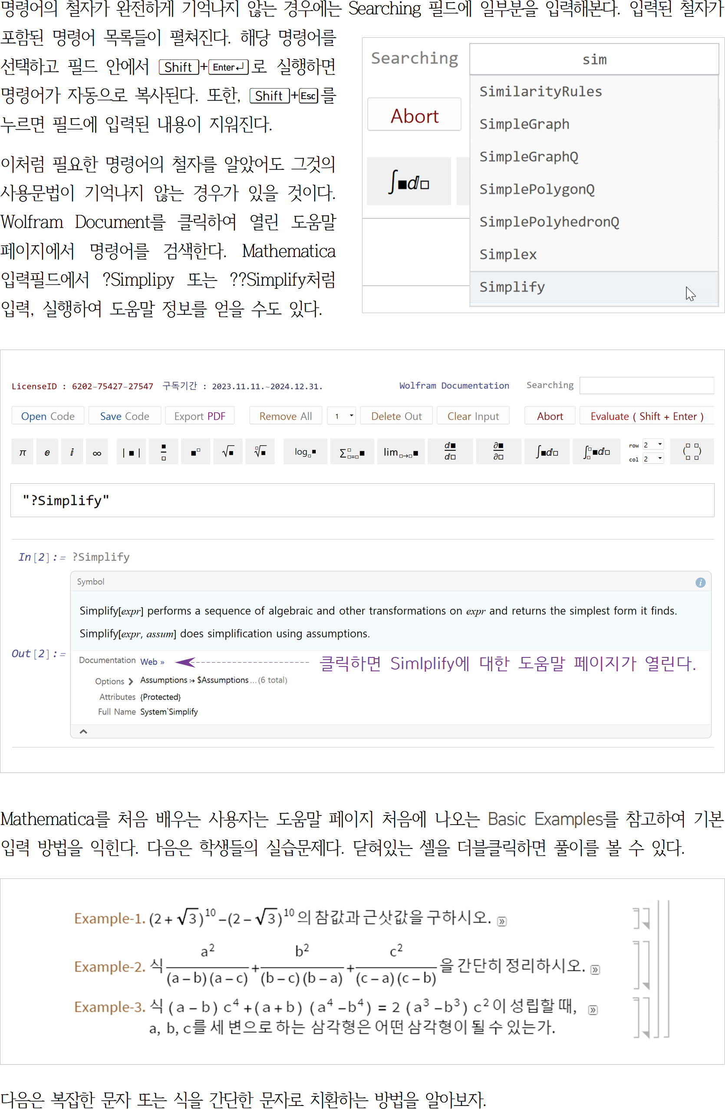
Task: Click the info icon on the Symbol panel
Action: pyautogui.click(x=701, y=582)
